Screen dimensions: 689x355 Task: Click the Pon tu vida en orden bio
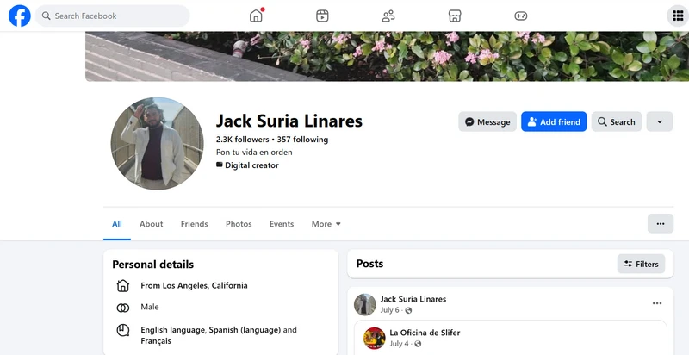[254, 153]
